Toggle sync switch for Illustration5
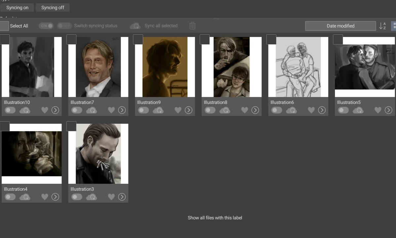The image size is (396, 238). pos(343,110)
